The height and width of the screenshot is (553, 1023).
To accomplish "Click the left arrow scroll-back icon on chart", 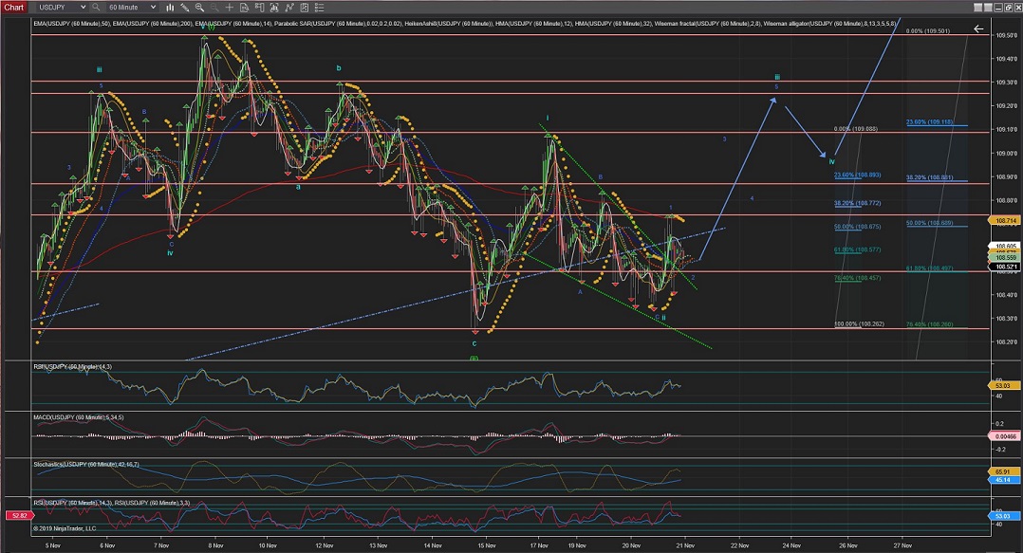I will coord(978,28).
